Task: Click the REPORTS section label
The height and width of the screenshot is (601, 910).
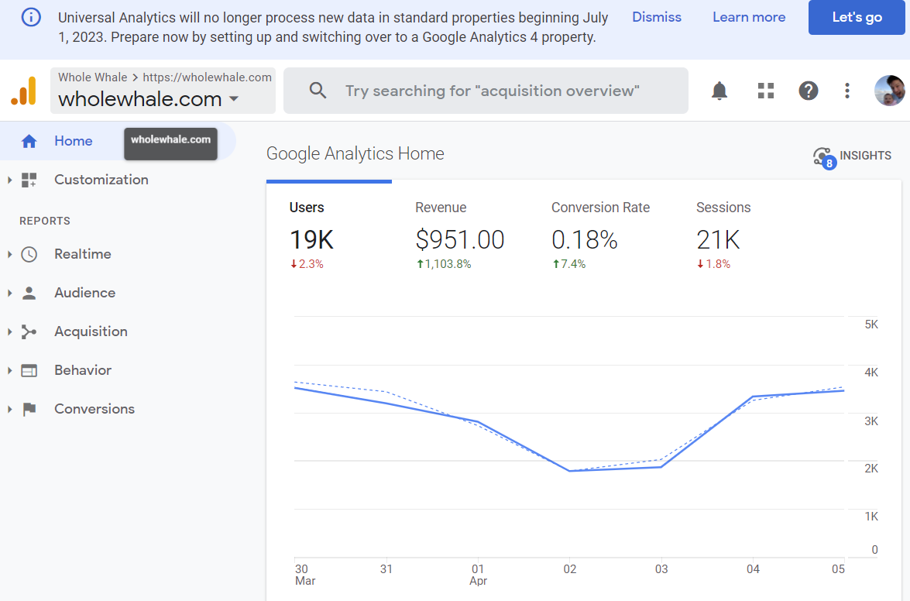Action: pyautogui.click(x=45, y=221)
